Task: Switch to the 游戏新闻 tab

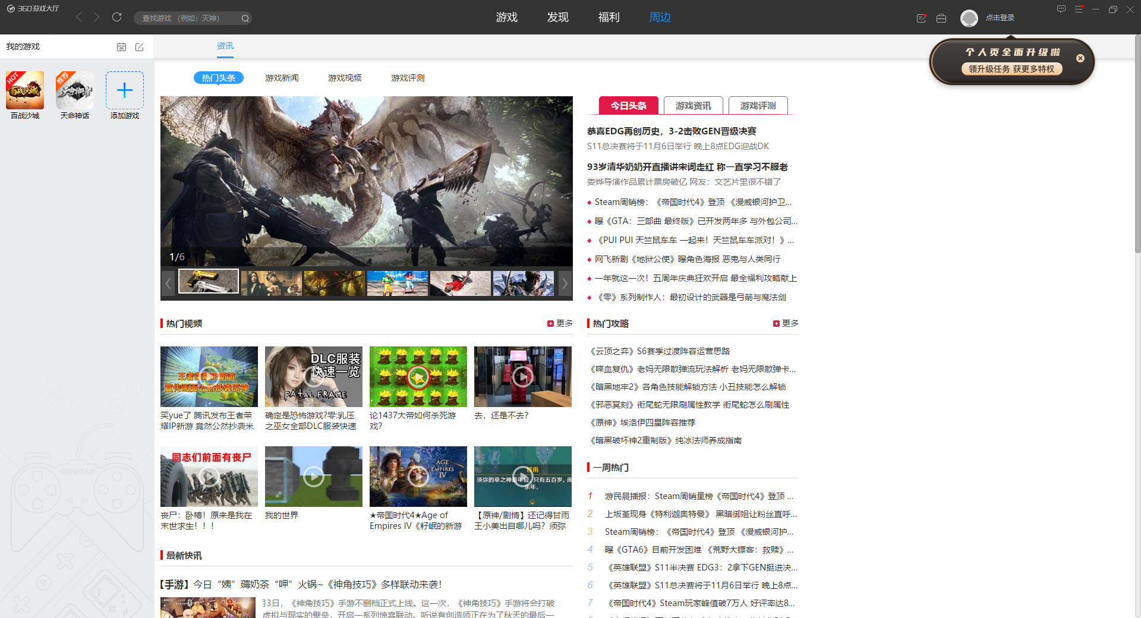Action: pos(281,77)
